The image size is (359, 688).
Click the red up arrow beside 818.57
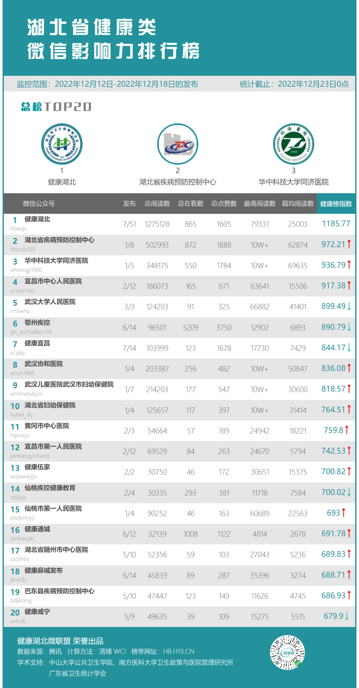[x=349, y=389]
